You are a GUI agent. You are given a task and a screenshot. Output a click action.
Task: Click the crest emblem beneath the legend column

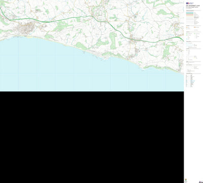186,179
